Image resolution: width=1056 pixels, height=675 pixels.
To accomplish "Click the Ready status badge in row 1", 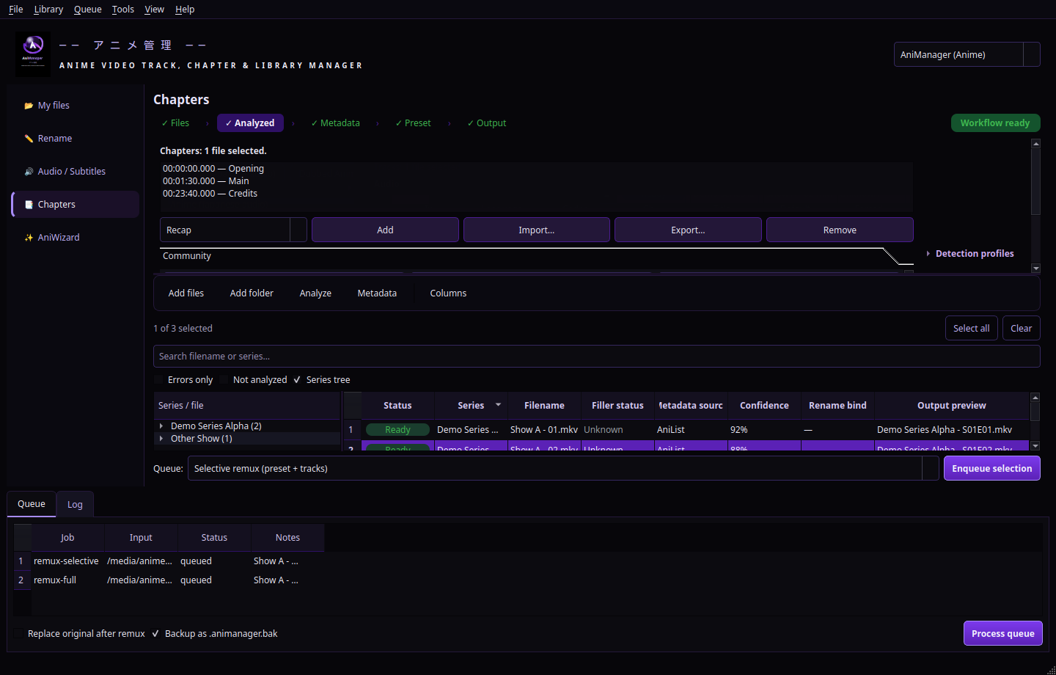I will 397,430.
